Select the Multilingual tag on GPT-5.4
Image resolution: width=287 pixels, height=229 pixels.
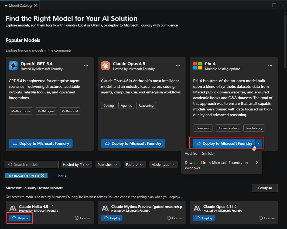(46, 111)
